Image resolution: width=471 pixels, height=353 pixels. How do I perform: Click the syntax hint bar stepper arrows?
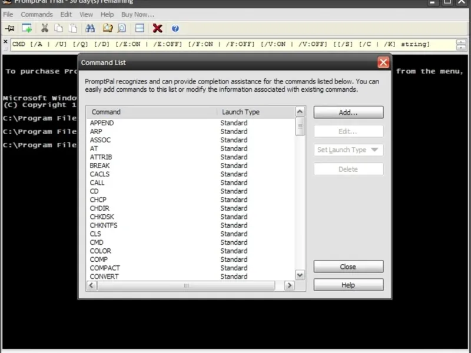(x=461, y=45)
